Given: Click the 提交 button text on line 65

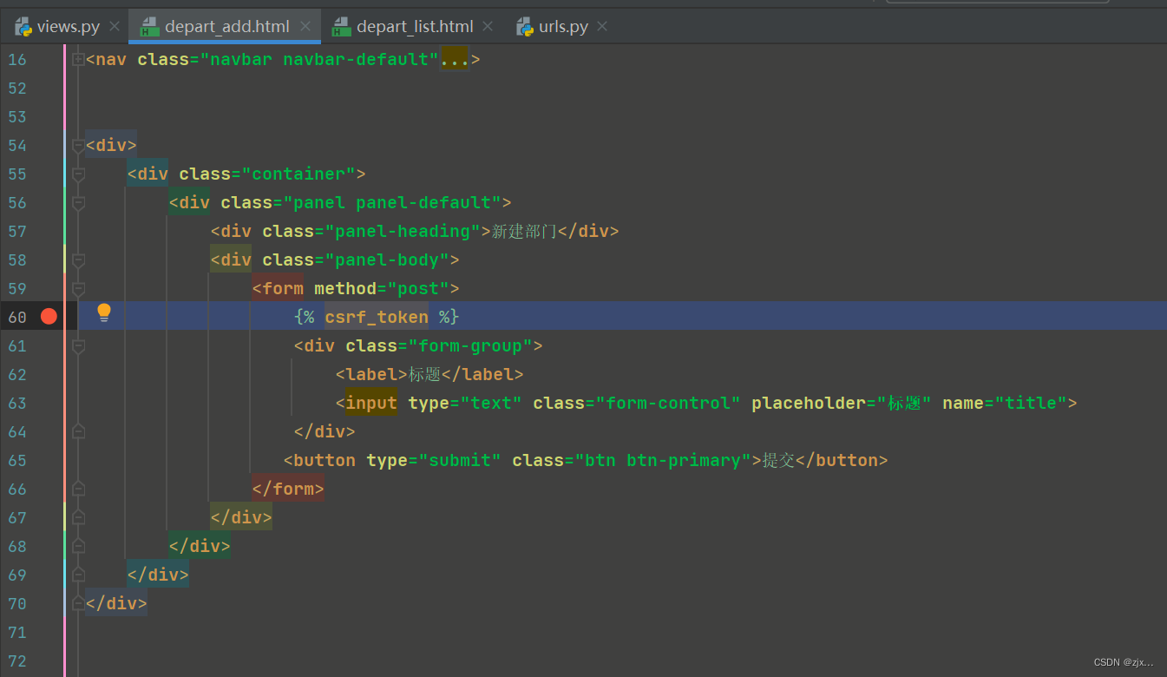Looking at the screenshot, I should coord(778,460).
